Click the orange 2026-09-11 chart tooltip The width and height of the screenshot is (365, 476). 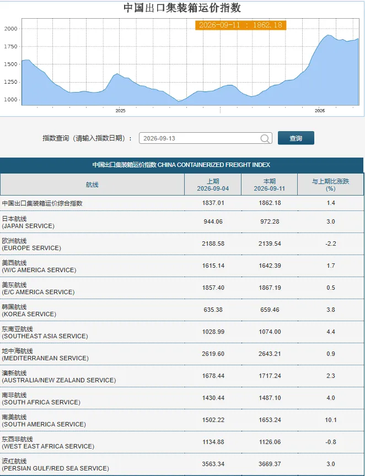(x=241, y=25)
